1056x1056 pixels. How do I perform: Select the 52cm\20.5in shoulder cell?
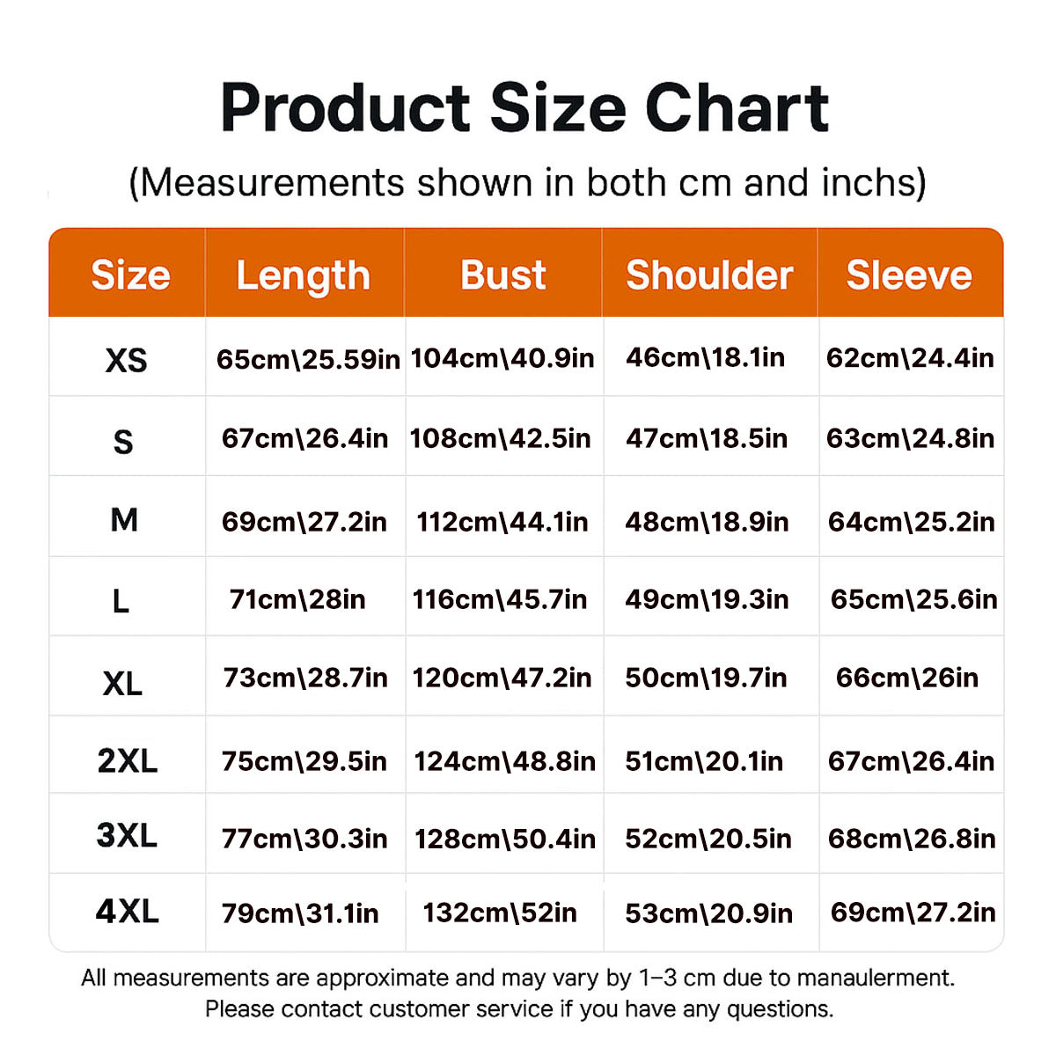(x=708, y=839)
